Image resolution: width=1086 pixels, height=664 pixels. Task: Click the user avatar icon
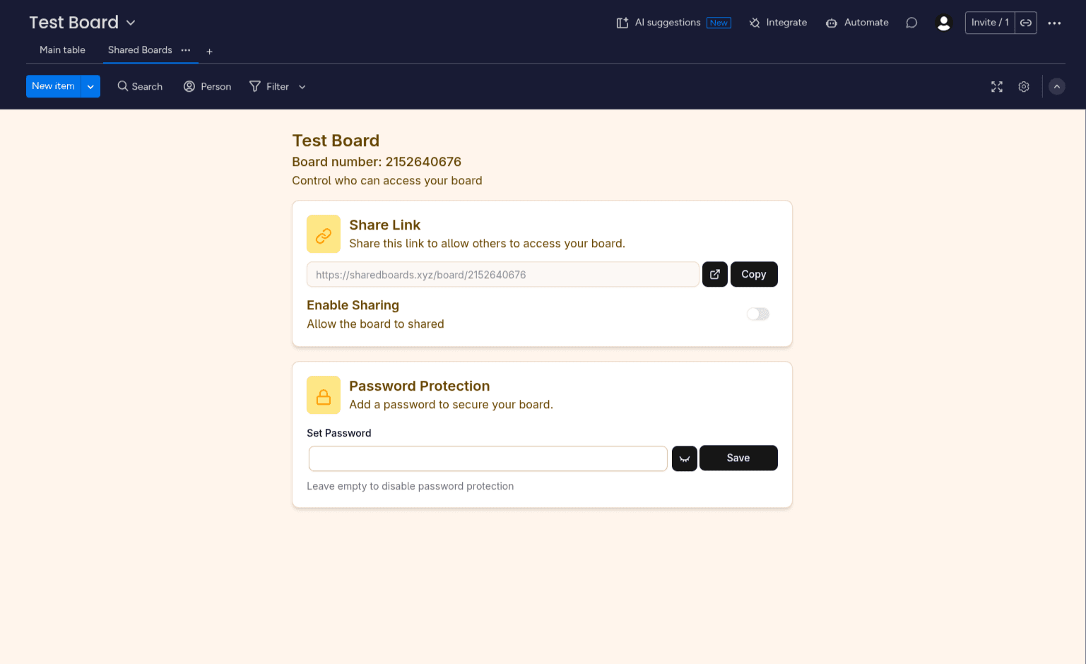[x=943, y=23]
